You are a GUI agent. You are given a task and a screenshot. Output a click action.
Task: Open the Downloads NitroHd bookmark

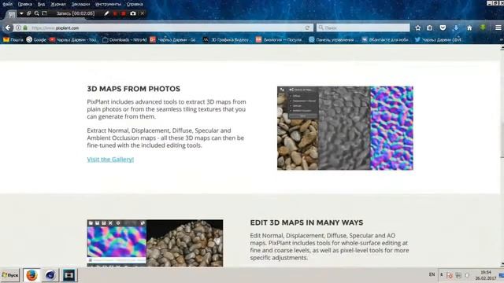pyautogui.click(x=124, y=40)
